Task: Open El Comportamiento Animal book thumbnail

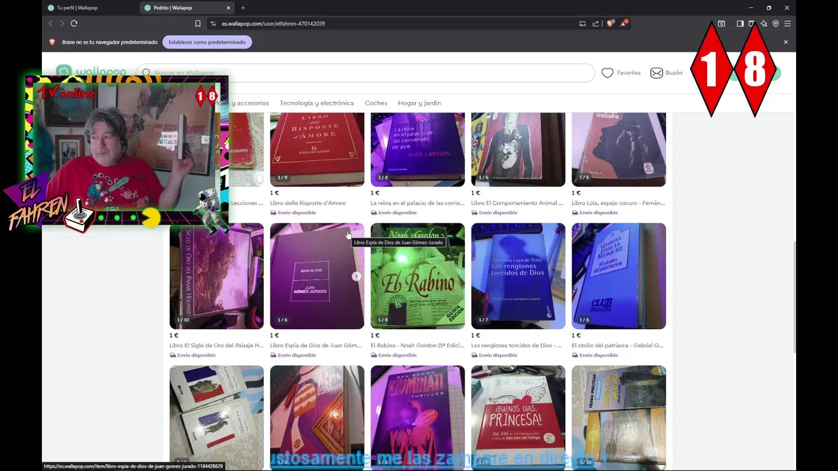Action: point(518,150)
